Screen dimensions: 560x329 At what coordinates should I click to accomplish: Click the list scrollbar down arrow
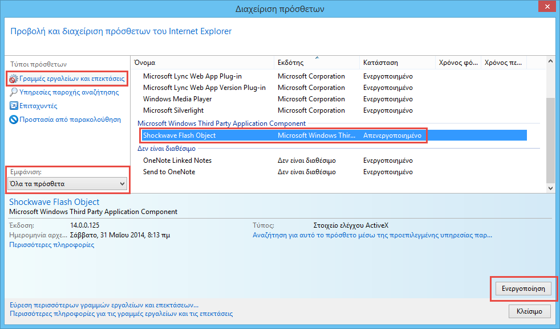(x=550, y=188)
